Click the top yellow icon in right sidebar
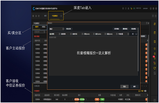This screenshot has height=103, width=159. [154, 24]
